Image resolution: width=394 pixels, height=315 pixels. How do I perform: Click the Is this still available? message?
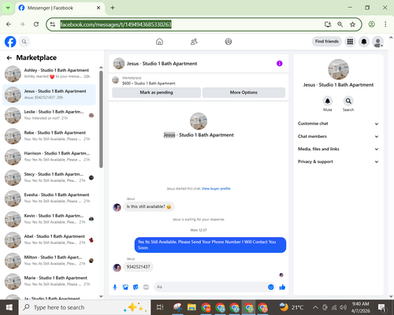point(149,206)
